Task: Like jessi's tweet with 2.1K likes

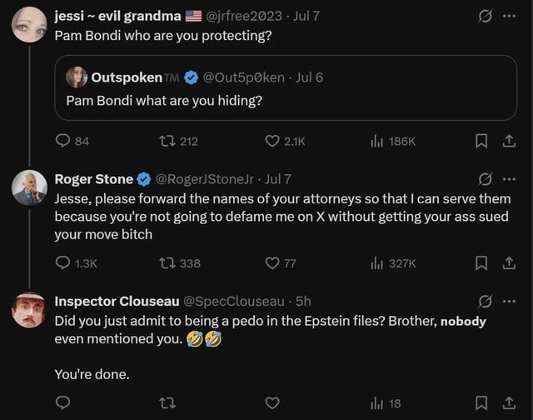Action: click(x=272, y=142)
